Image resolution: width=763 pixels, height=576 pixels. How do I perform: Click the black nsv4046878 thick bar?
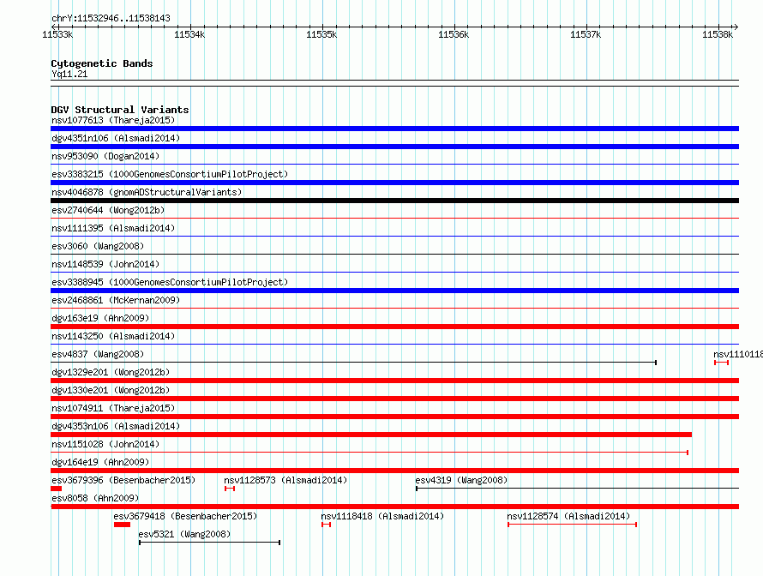(394, 201)
